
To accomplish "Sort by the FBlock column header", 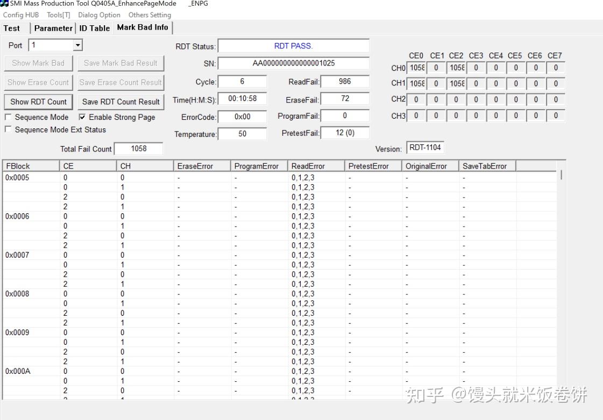I will pos(31,166).
